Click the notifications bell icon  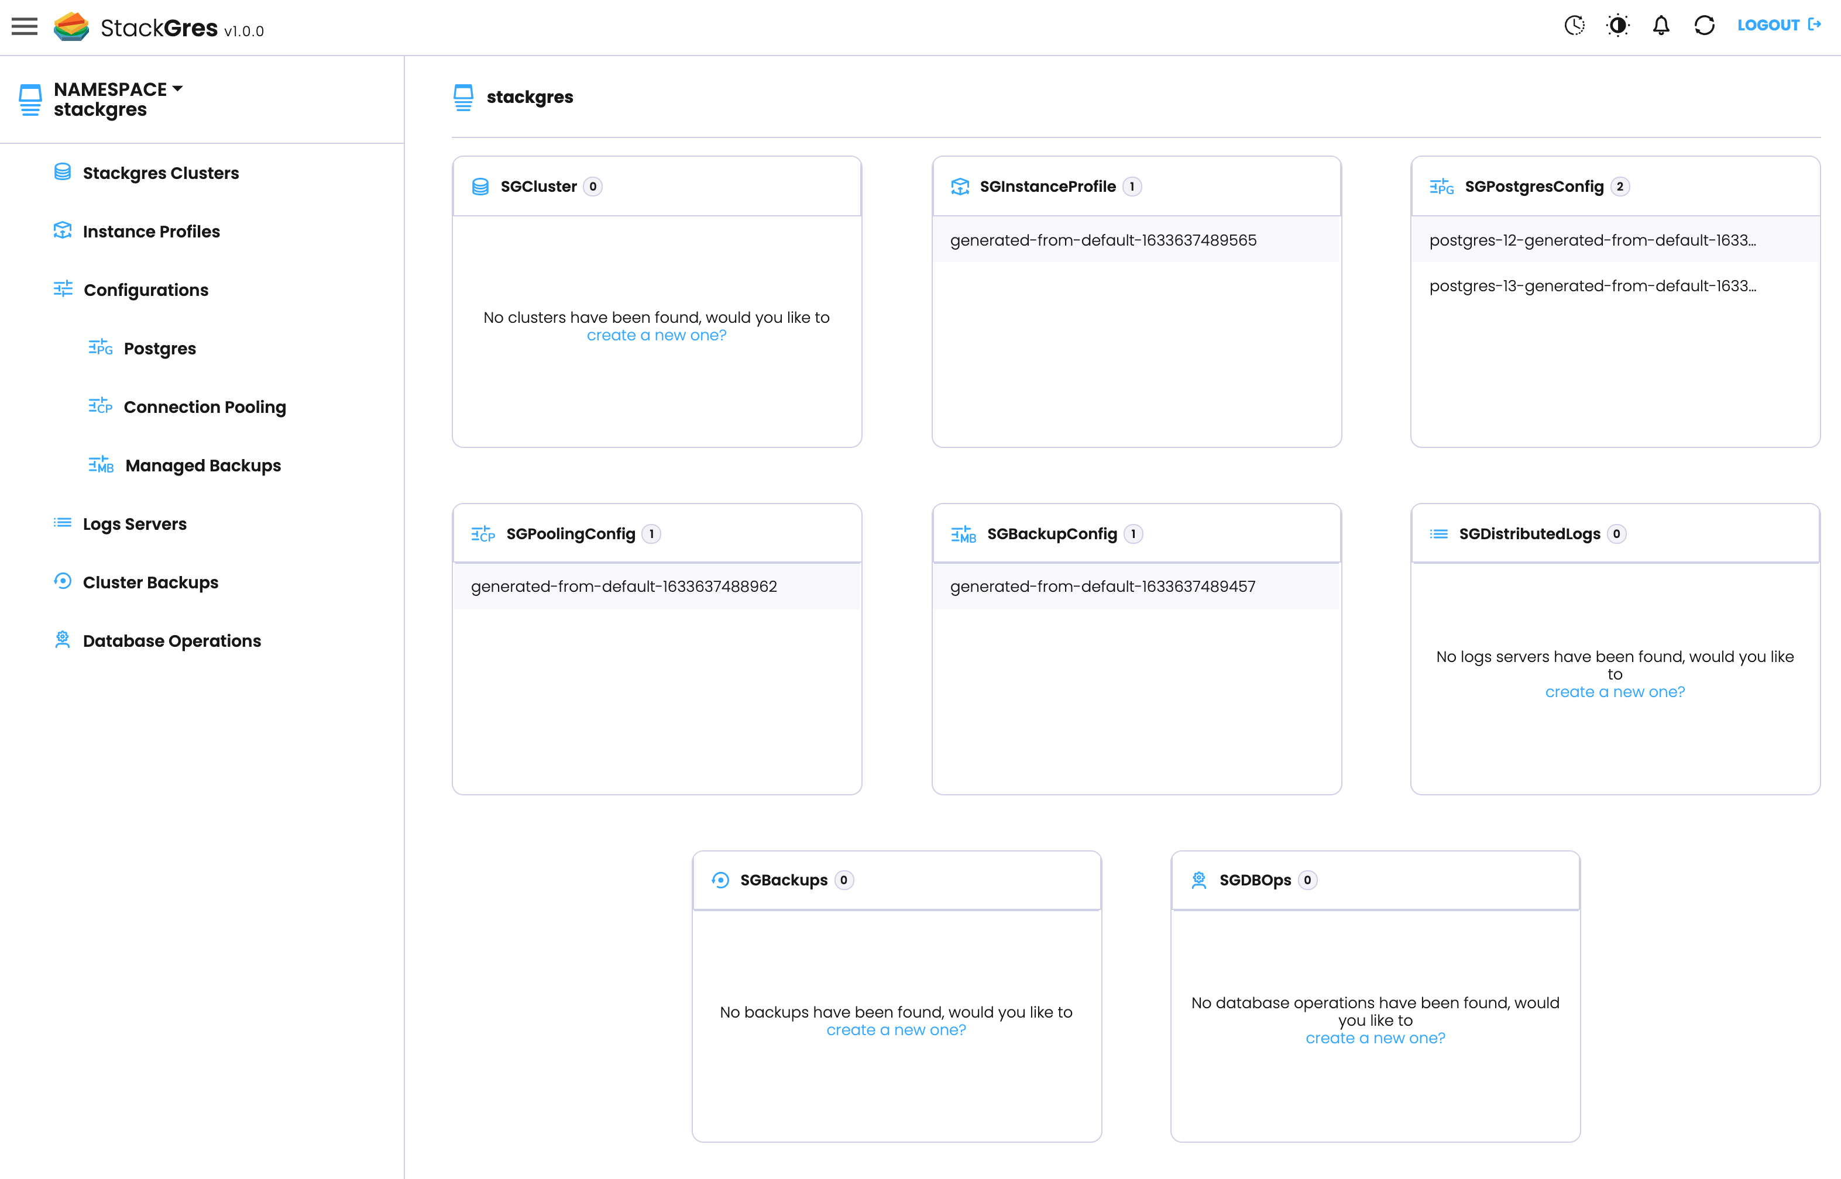coord(1661,25)
